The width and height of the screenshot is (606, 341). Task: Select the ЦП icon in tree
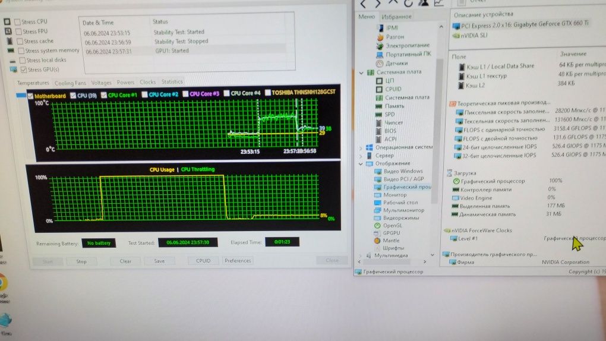(x=379, y=81)
